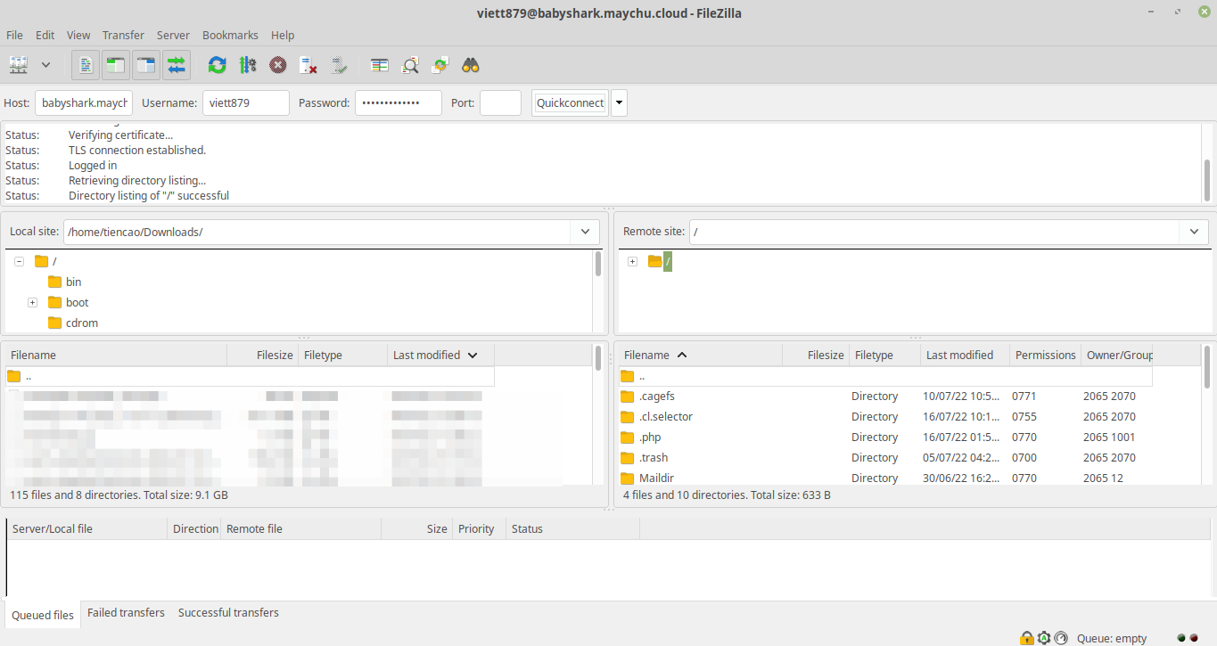The width and height of the screenshot is (1217, 646).
Task: Toggle processing of the transfer queue
Action: pyautogui.click(x=248, y=65)
